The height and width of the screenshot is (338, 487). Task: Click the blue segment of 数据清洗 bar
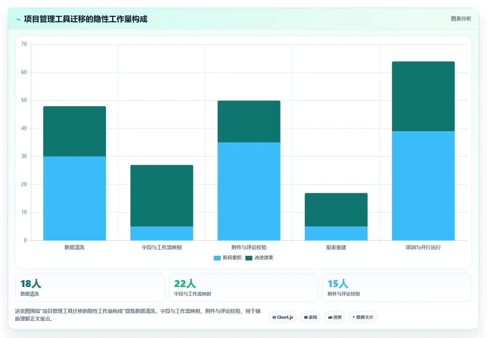point(74,198)
